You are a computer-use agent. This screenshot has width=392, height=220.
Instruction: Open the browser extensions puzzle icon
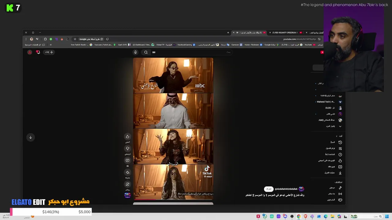45,39
